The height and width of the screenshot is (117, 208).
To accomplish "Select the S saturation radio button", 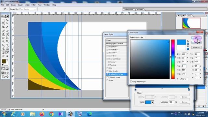I will click(x=178, y=58).
